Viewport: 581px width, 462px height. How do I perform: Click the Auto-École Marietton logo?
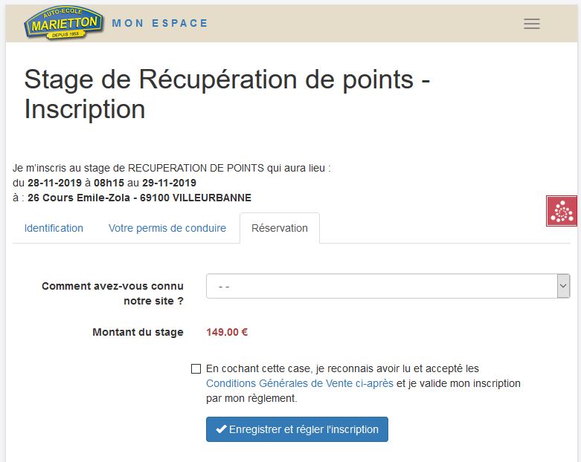pyautogui.click(x=62, y=23)
